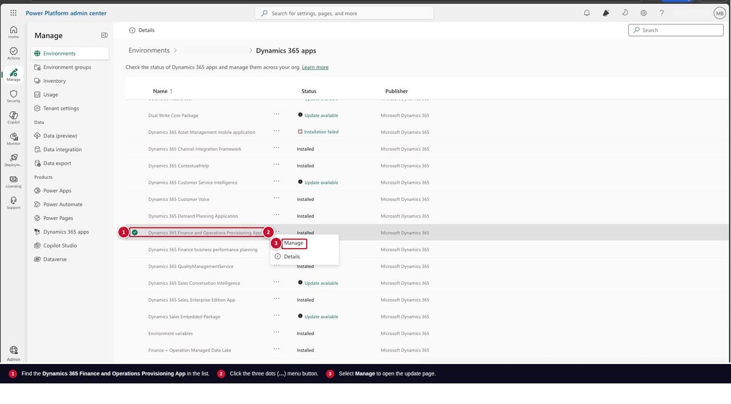Open Copilot in left rail
731x404 pixels.
click(x=13, y=118)
